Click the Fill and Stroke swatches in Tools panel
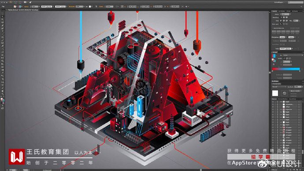 pos(3,100)
